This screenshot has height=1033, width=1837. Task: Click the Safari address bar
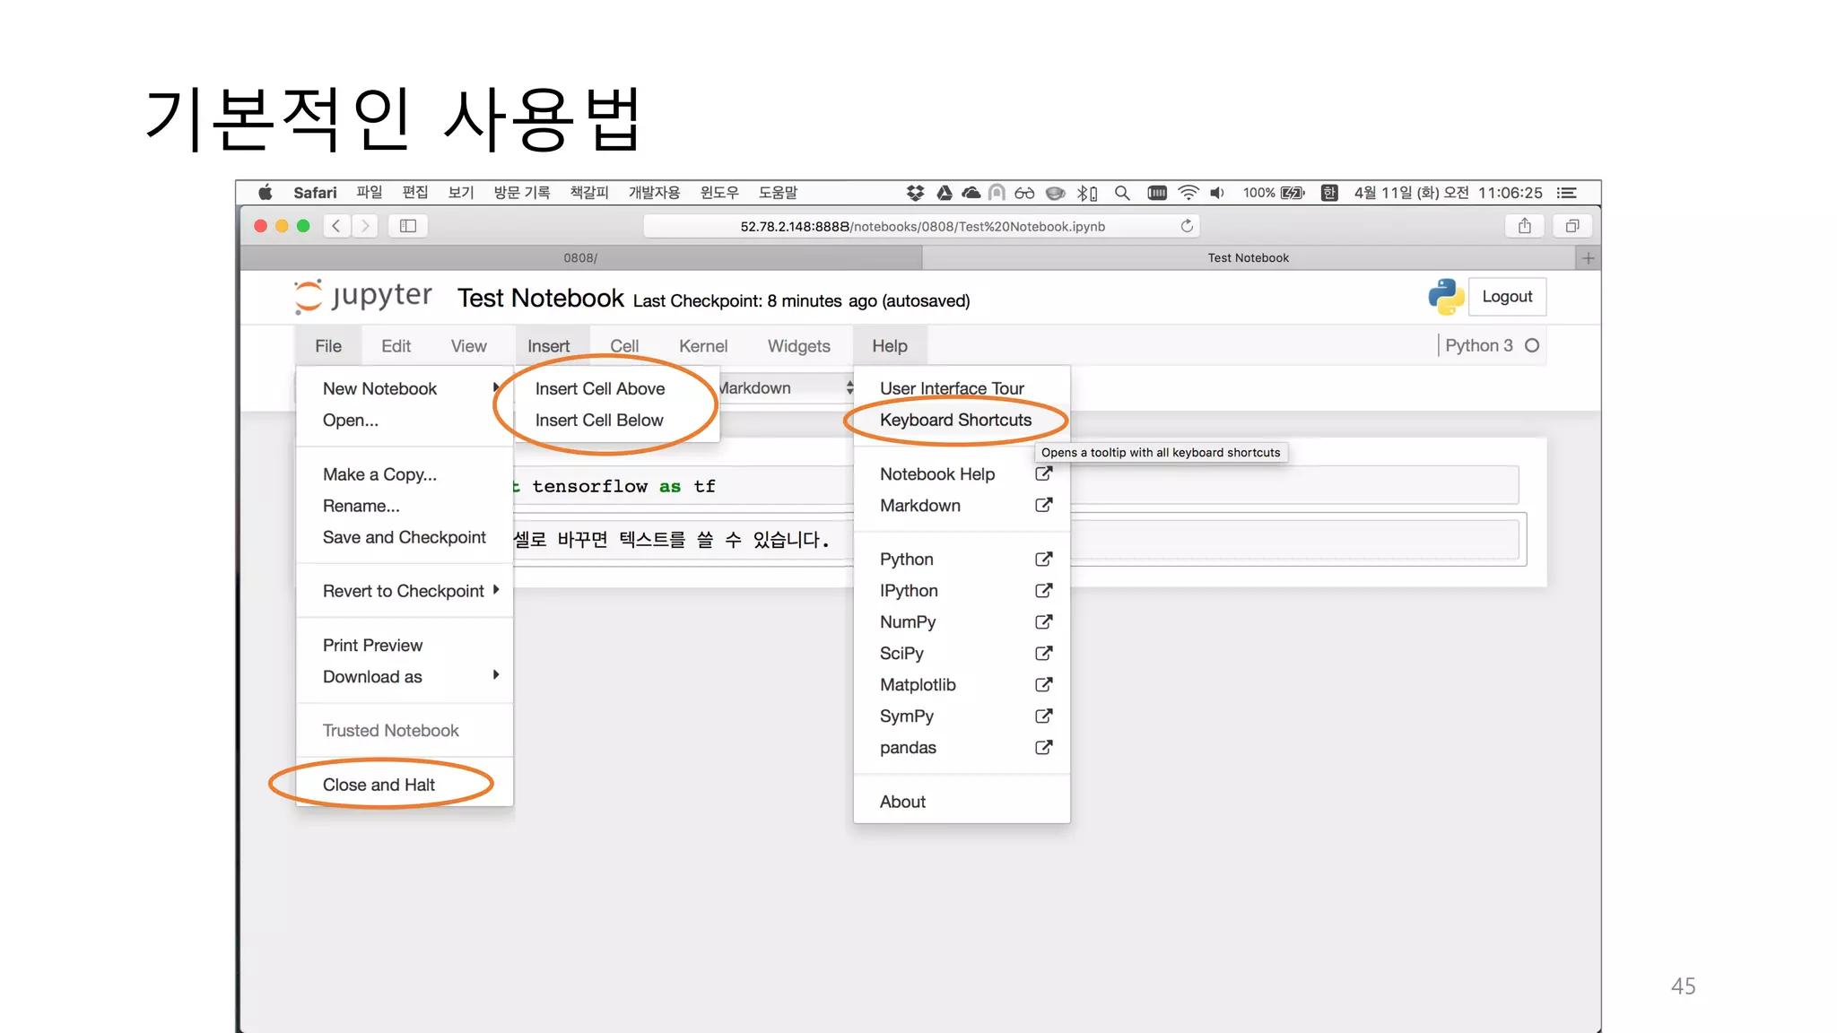tap(922, 226)
